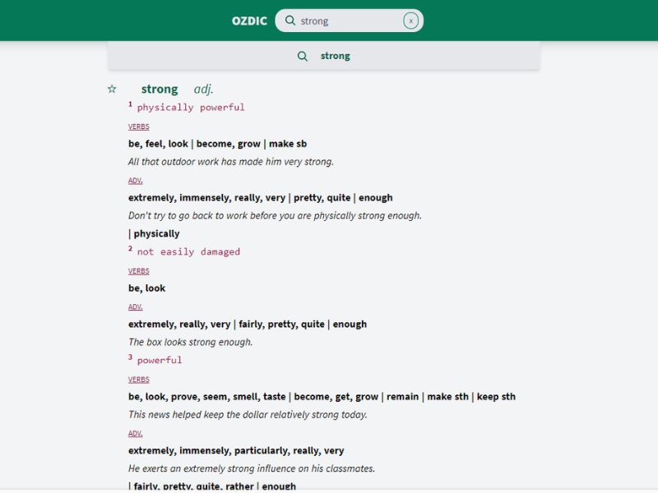
Task: Click 'extremely, immensely, really, very | pretty, quite | enough'
Action: coord(260,198)
